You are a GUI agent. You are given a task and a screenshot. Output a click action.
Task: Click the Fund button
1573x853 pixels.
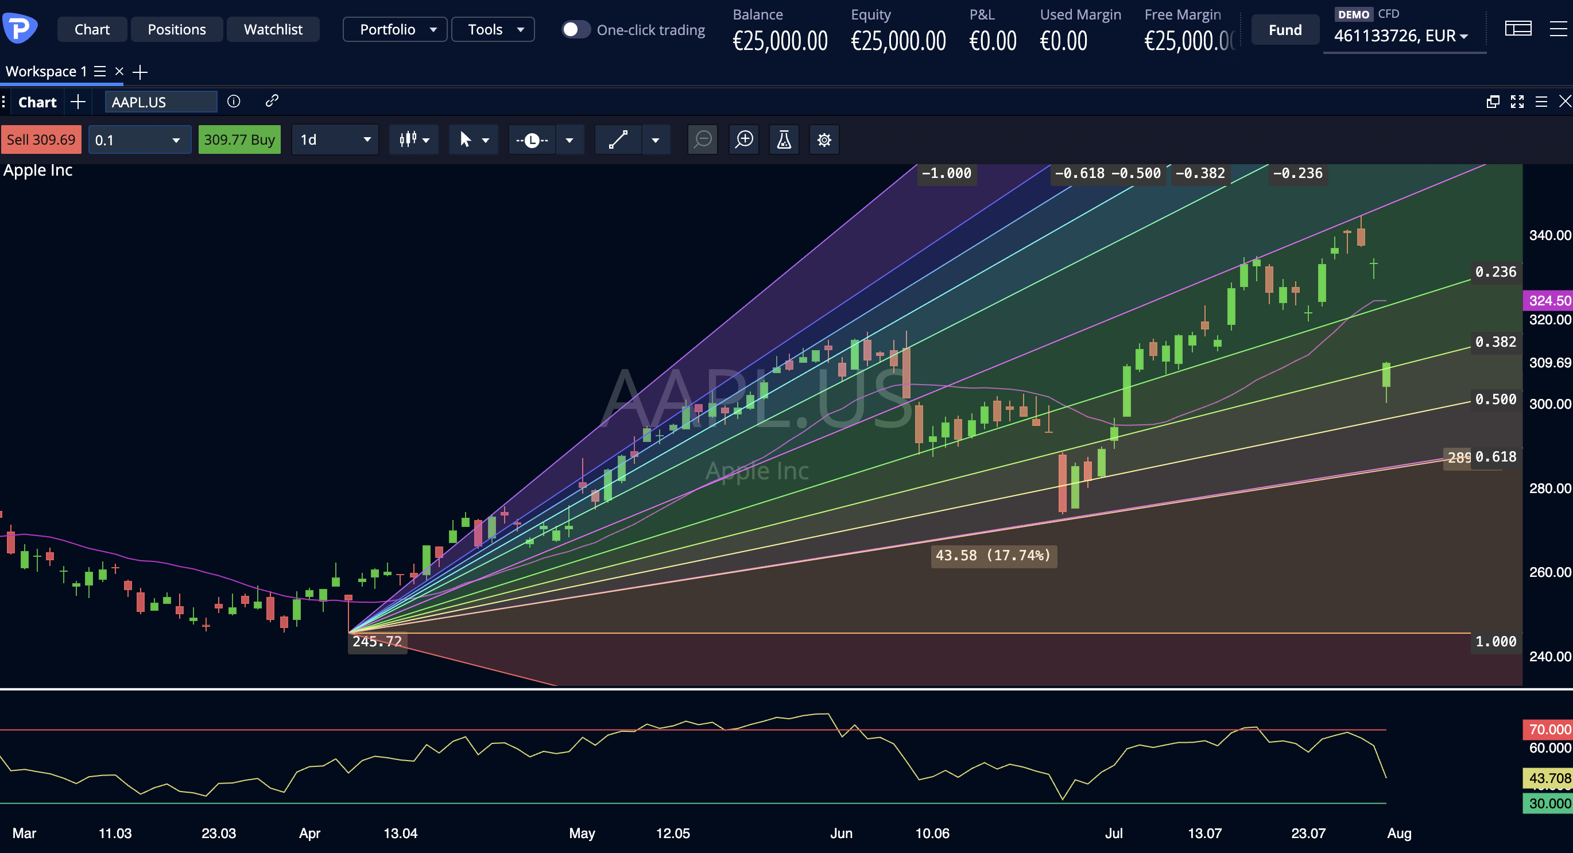point(1285,29)
